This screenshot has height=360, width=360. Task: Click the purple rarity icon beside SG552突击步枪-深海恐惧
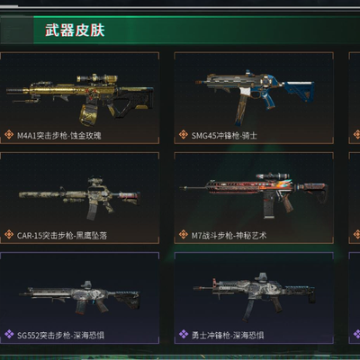9,334
